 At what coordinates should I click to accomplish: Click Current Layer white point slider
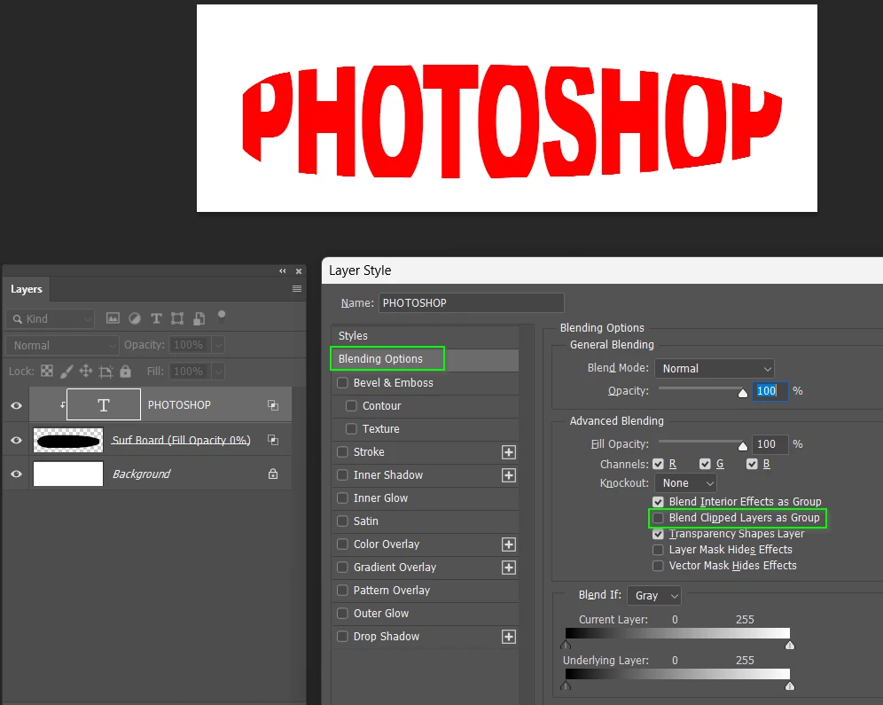[790, 646]
